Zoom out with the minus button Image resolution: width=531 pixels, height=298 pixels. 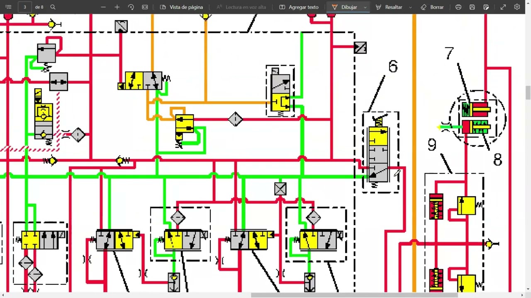(x=103, y=7)
